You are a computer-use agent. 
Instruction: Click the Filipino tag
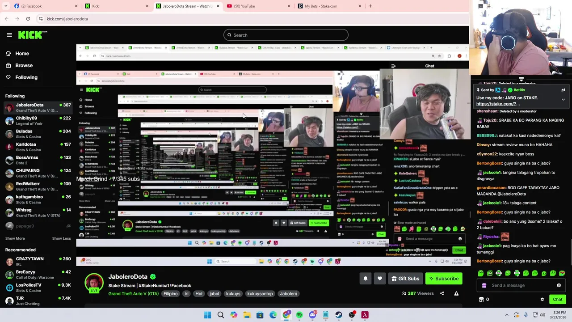tap(170, 294)
